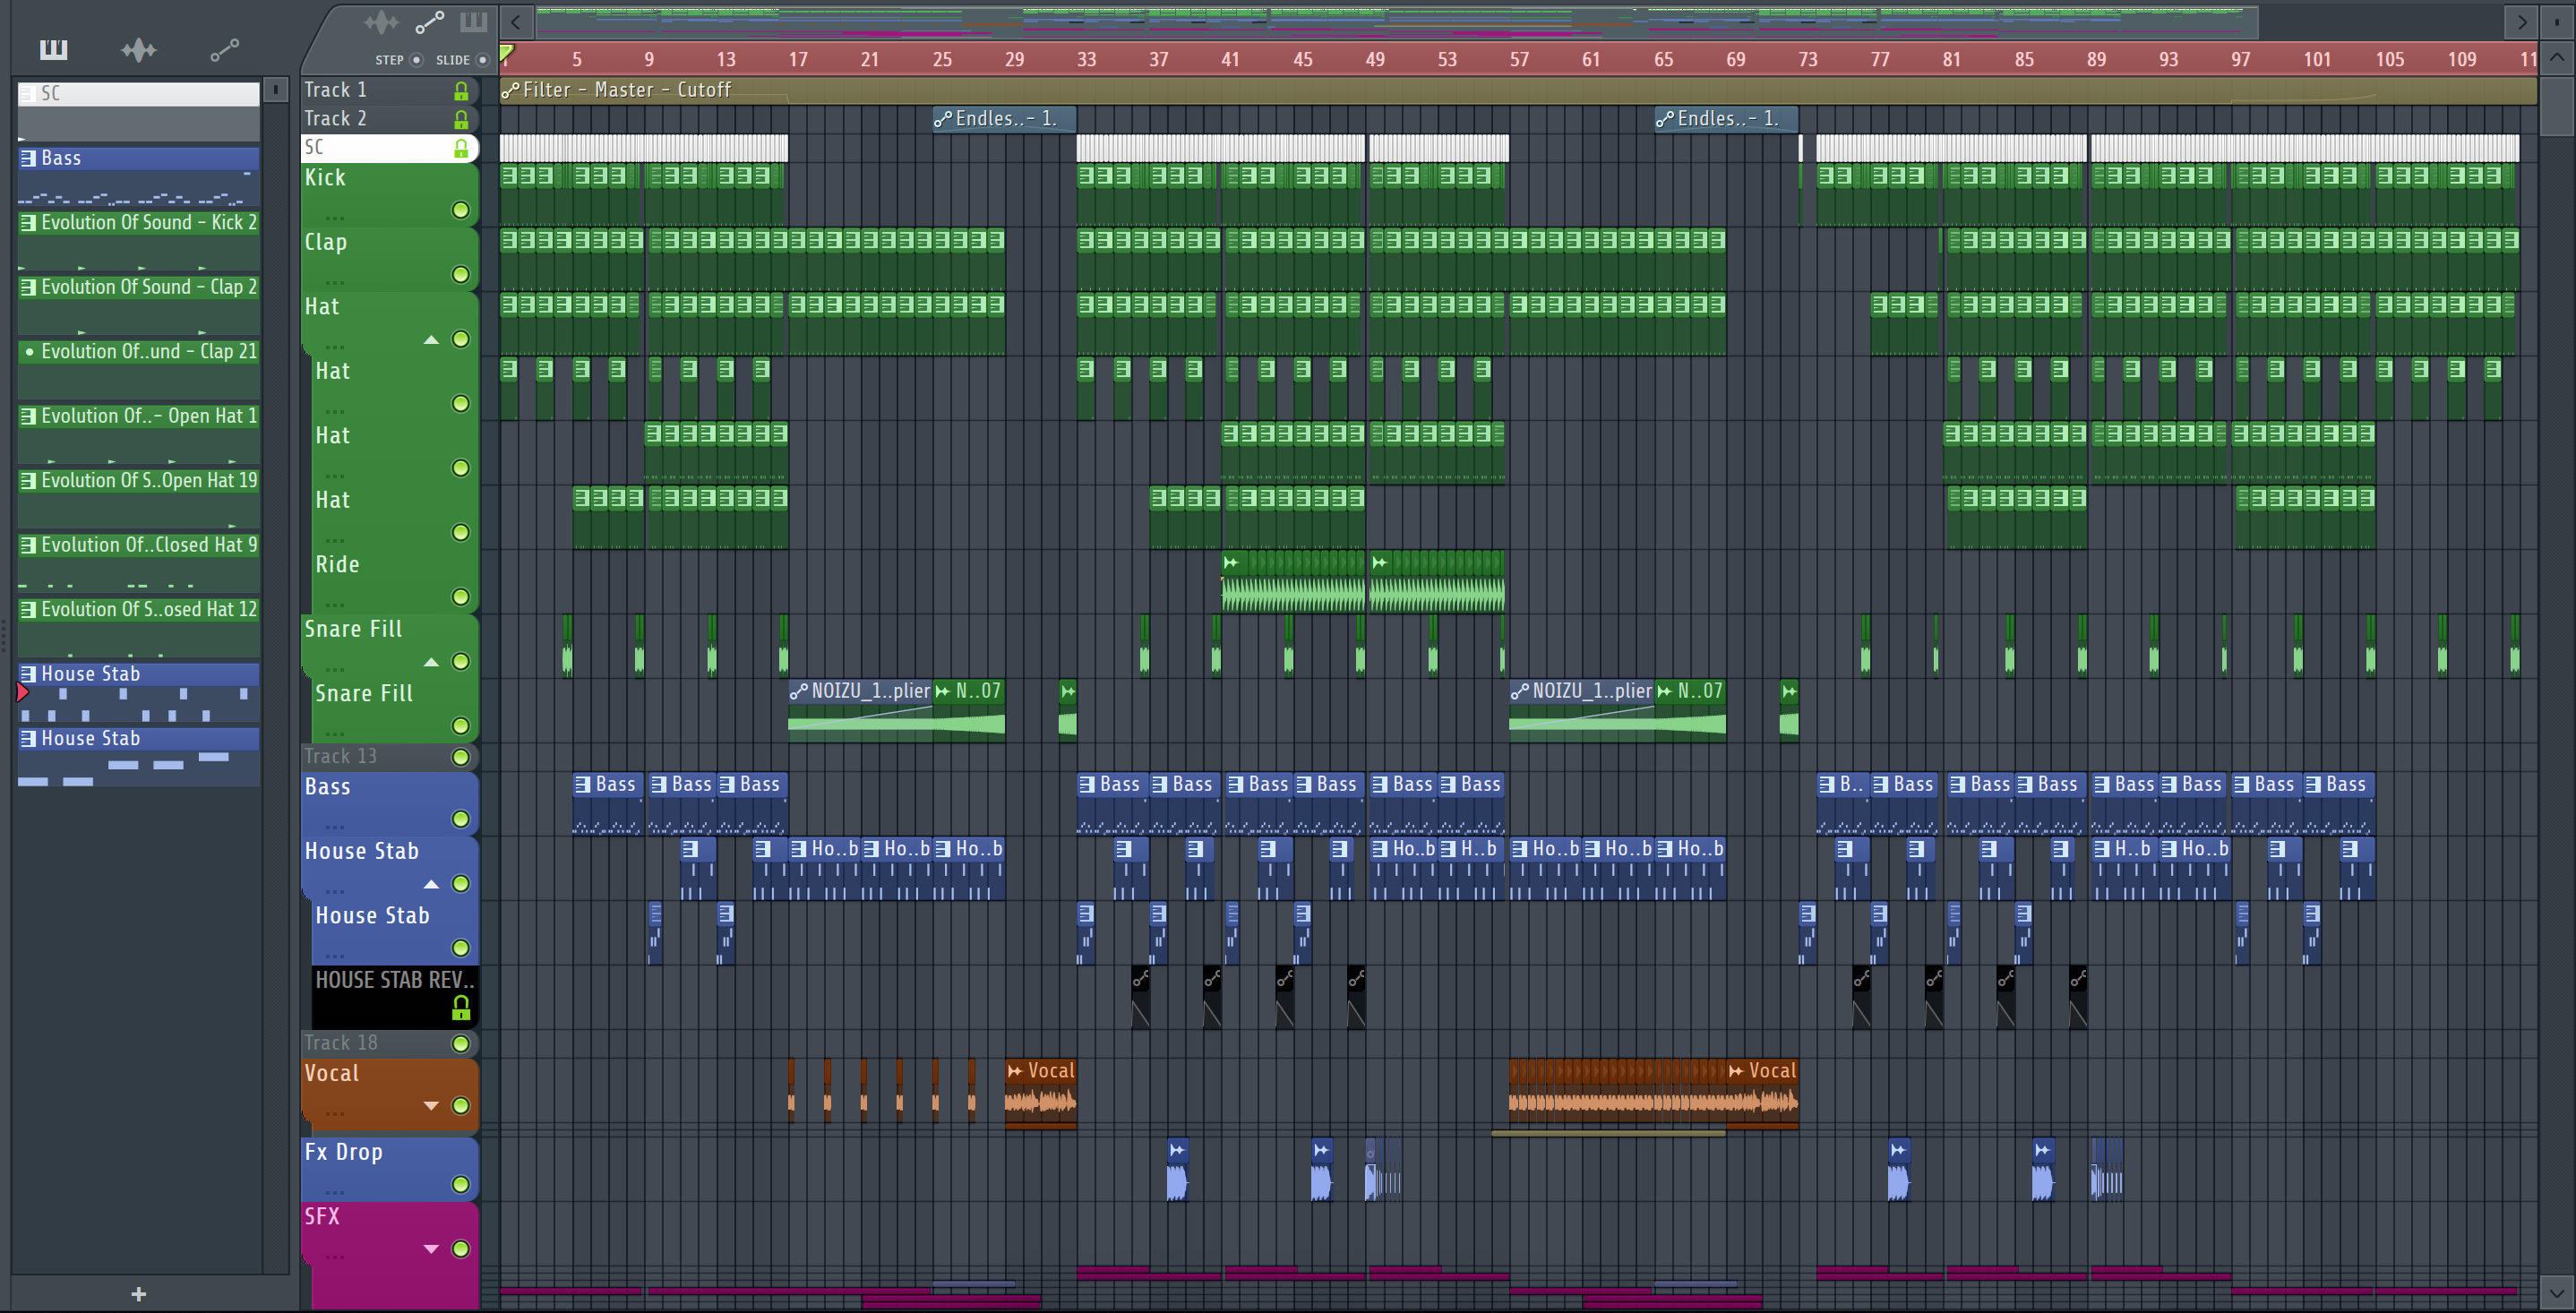The height and width of the screenshot is (1313, 2576).
Task: Select SC pattern name field in picker
Action: (139, 94)
